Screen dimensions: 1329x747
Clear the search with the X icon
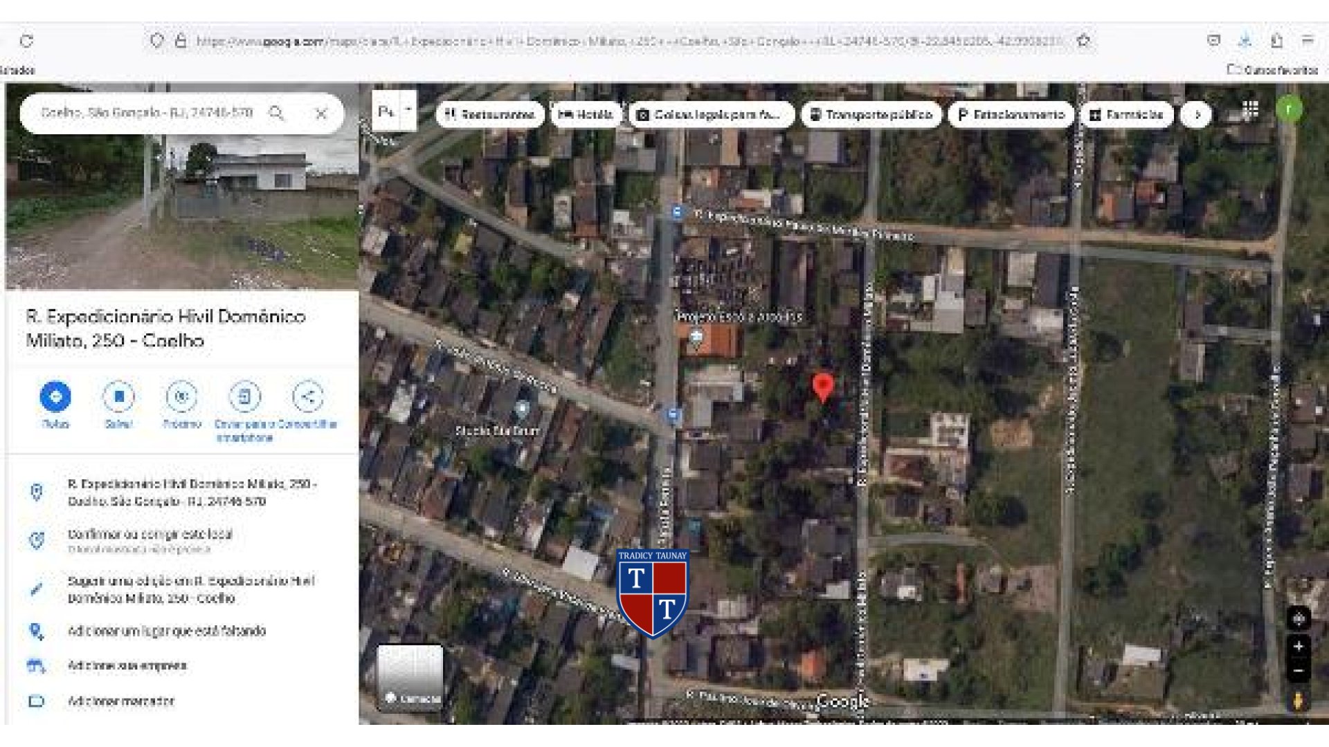coord(321,113)
